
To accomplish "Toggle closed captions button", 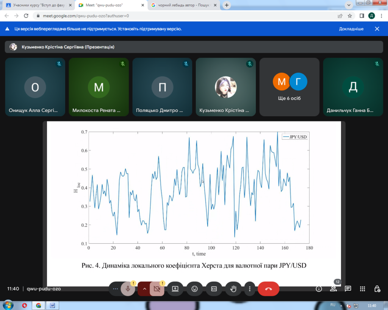I will pyautogui.click(x=214, y=289).
